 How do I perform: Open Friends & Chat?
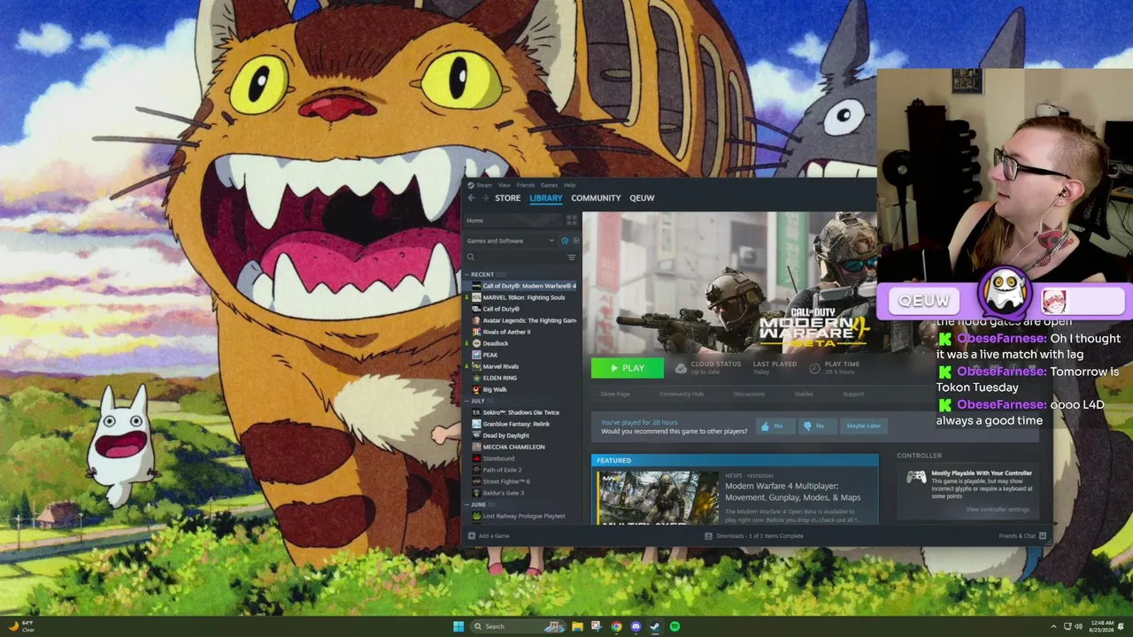1022,536
